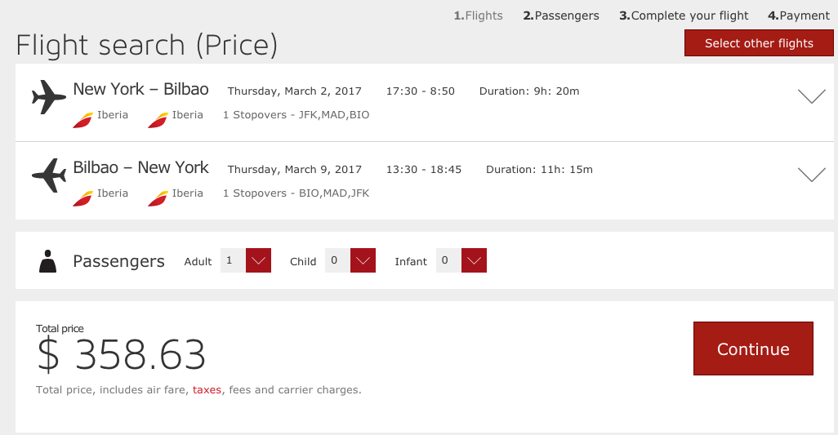Expand Bilbao – New York flight details chevron

[x=811, y=175]
